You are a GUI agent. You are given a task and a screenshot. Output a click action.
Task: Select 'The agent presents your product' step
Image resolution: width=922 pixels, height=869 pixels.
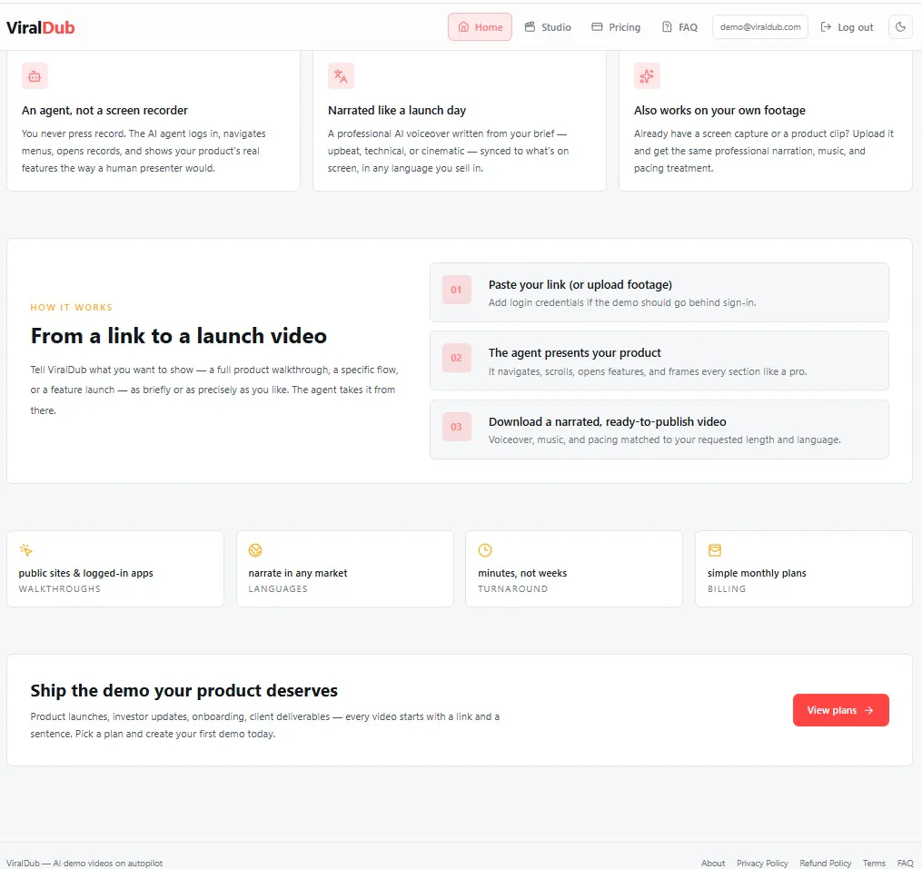659,360
